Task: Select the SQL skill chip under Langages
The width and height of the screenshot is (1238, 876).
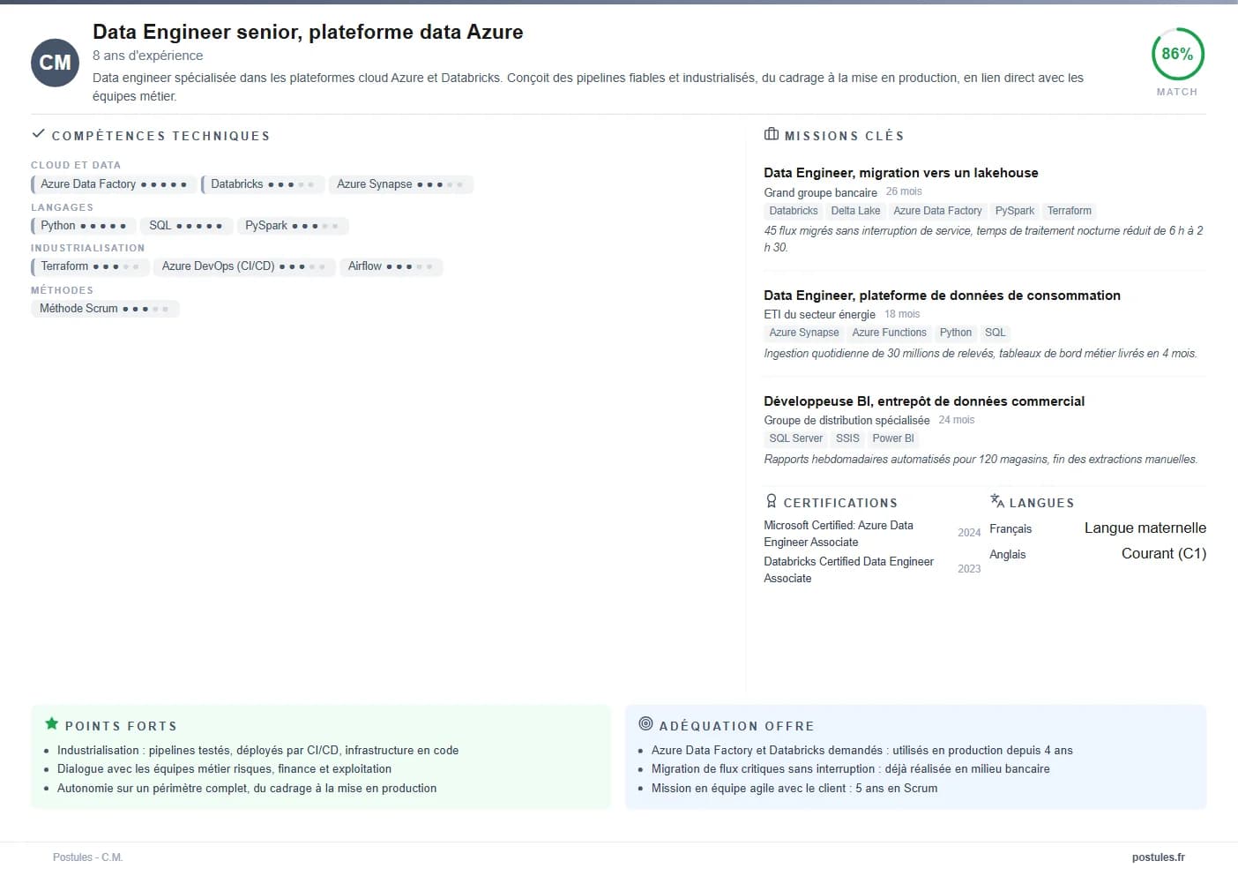Action: [186, 226]
